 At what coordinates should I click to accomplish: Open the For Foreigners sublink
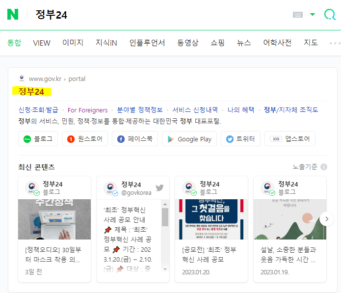coord(88,110)
